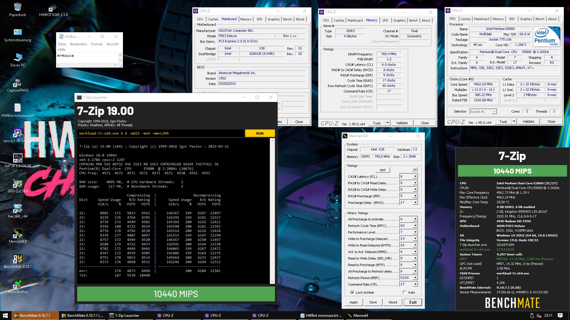Select the MemTestPro desktop icon
This screenshot has height=320, width=570.
pyautogui.click(x=18, y=287)
